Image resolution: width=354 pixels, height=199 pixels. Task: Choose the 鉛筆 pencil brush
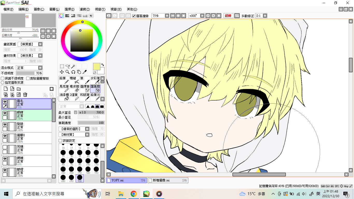64,80
